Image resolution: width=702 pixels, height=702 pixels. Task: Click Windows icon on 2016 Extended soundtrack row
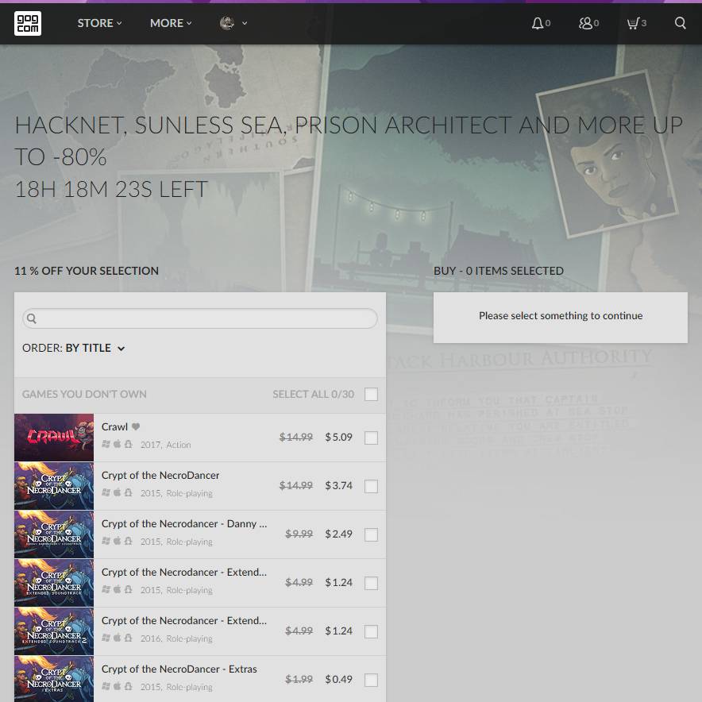(106, 638)
